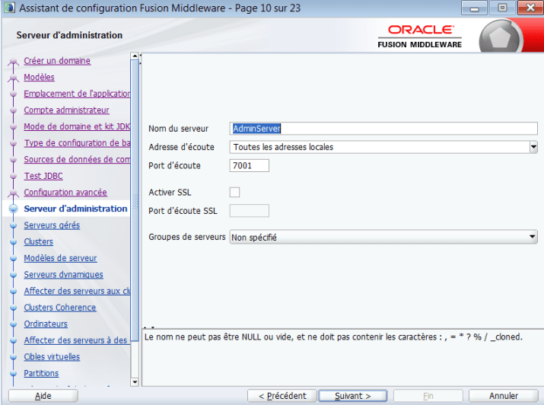The image size is (544, 405).
Task: Click the step bullet next to Clusters
Action: tap(13, 242)
